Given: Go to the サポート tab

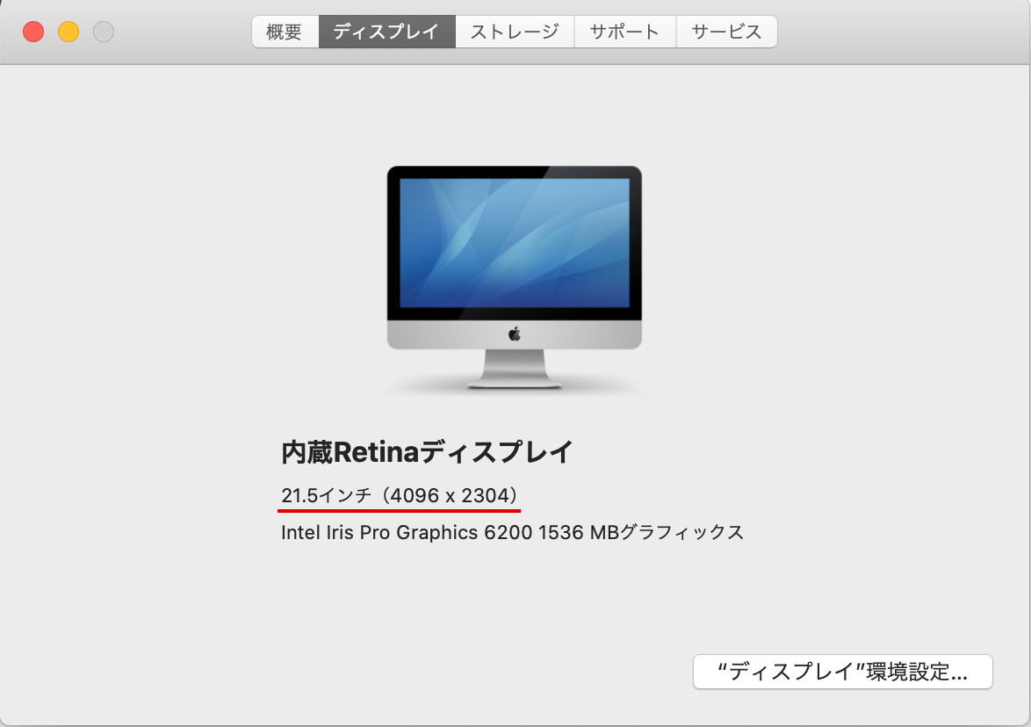Looking at the screenshot, I should [624, 32].
